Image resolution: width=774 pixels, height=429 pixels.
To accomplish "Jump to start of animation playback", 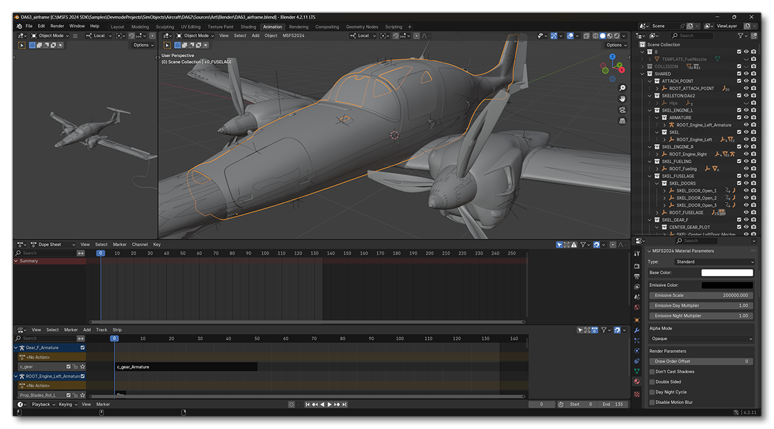I will click(308, 405).
